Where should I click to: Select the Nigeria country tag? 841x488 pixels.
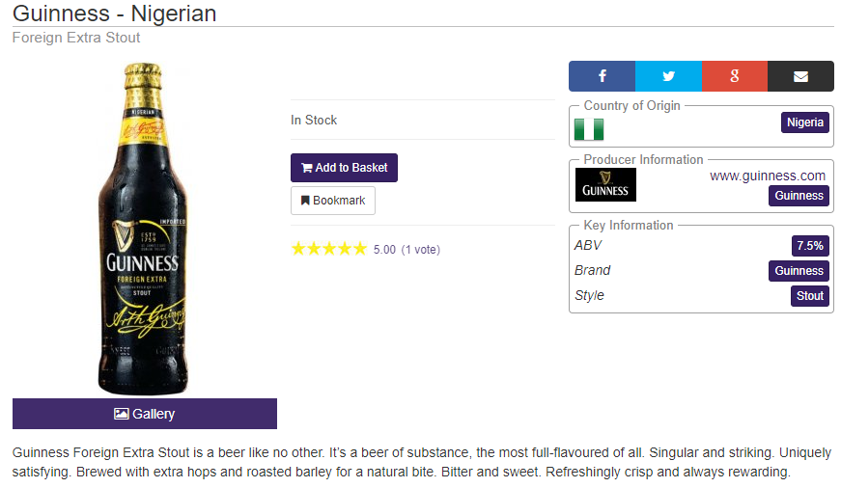pyautogui.click(x=804, y=122)
